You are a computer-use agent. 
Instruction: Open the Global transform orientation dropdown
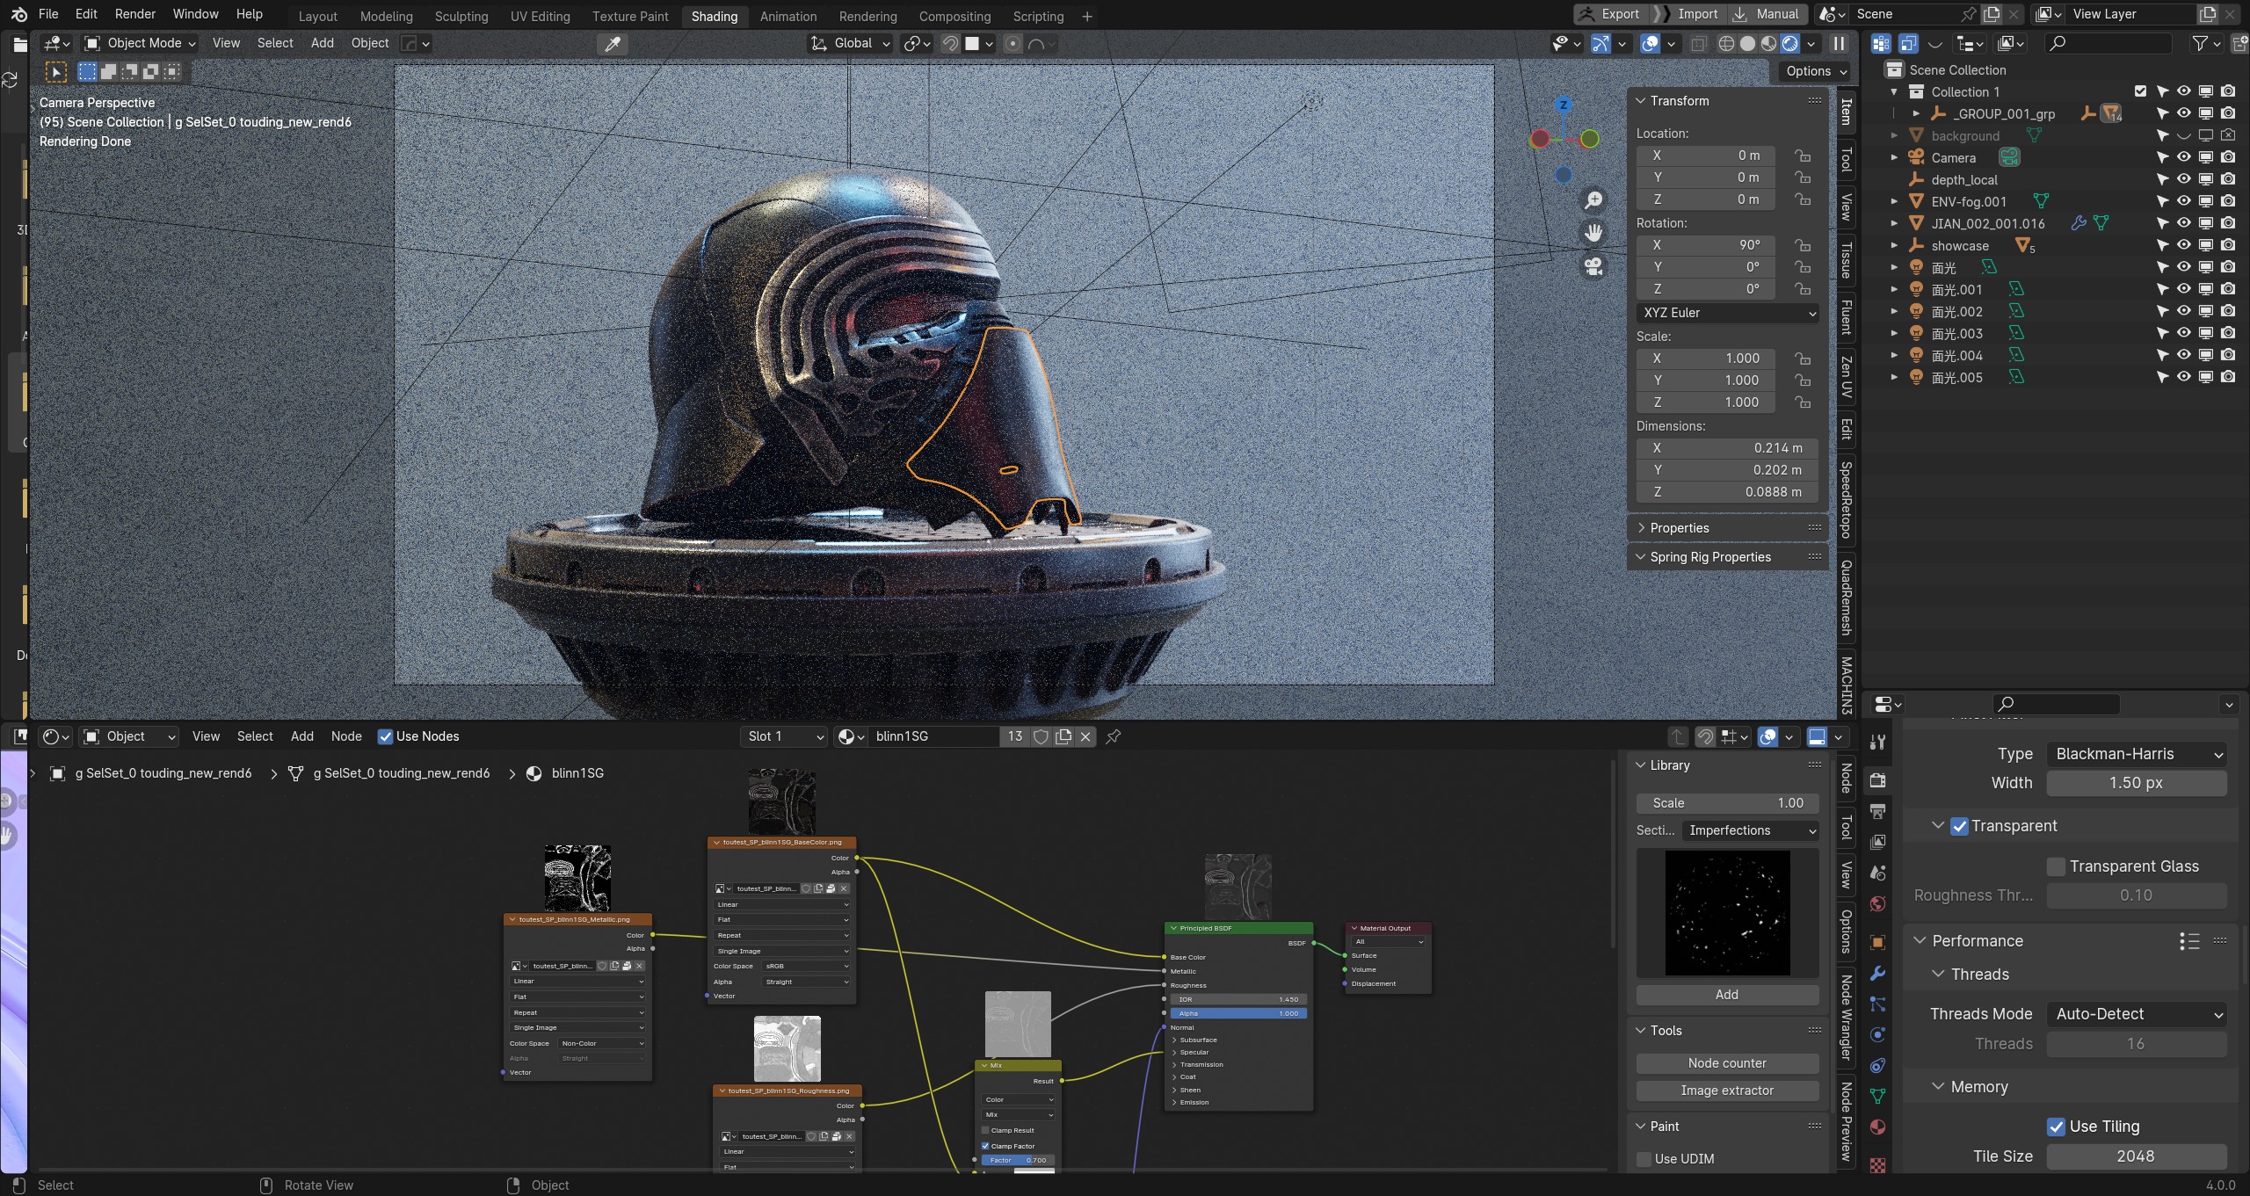click(x=850, y=43)
